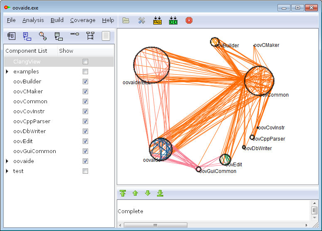
Task: Click oovCMaker label in graph
Action: coord(266,45)
